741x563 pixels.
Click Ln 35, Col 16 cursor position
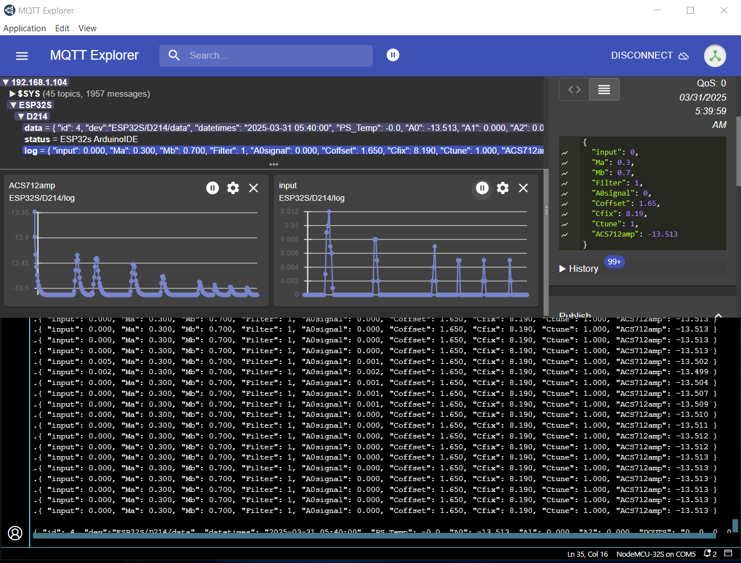pyautogui.click(x=587, y=554)
